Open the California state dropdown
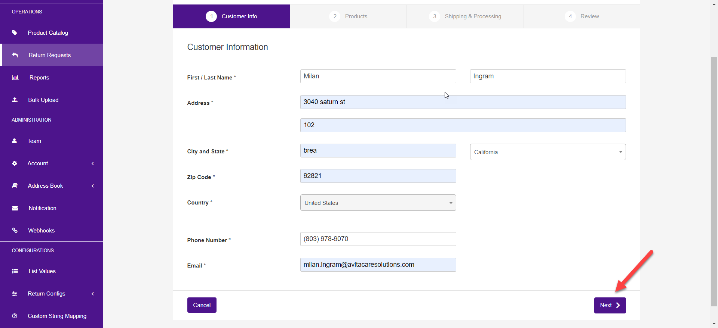This screenshot has height=328, width=718. [x=548, y=152]
